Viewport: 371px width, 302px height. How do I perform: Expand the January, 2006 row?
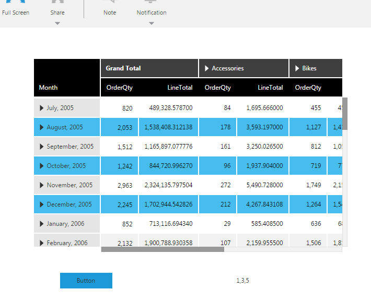click(42, 224)
